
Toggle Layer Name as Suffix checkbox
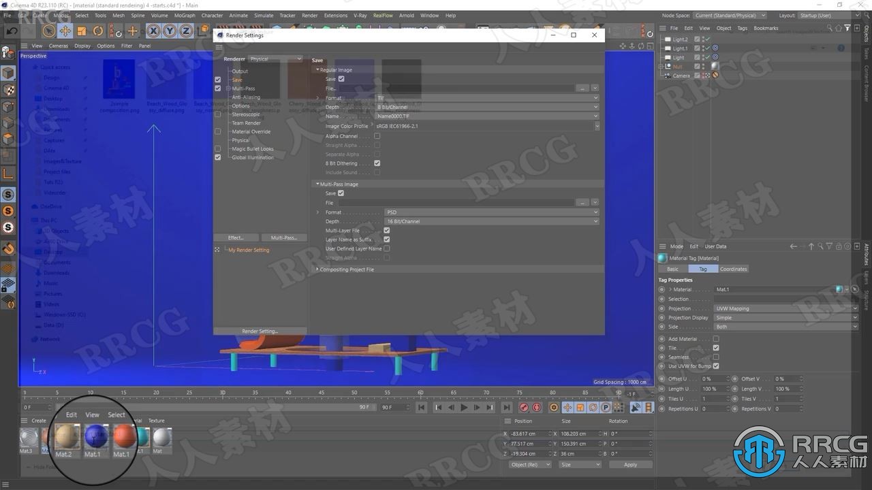(x=387, y=240)
